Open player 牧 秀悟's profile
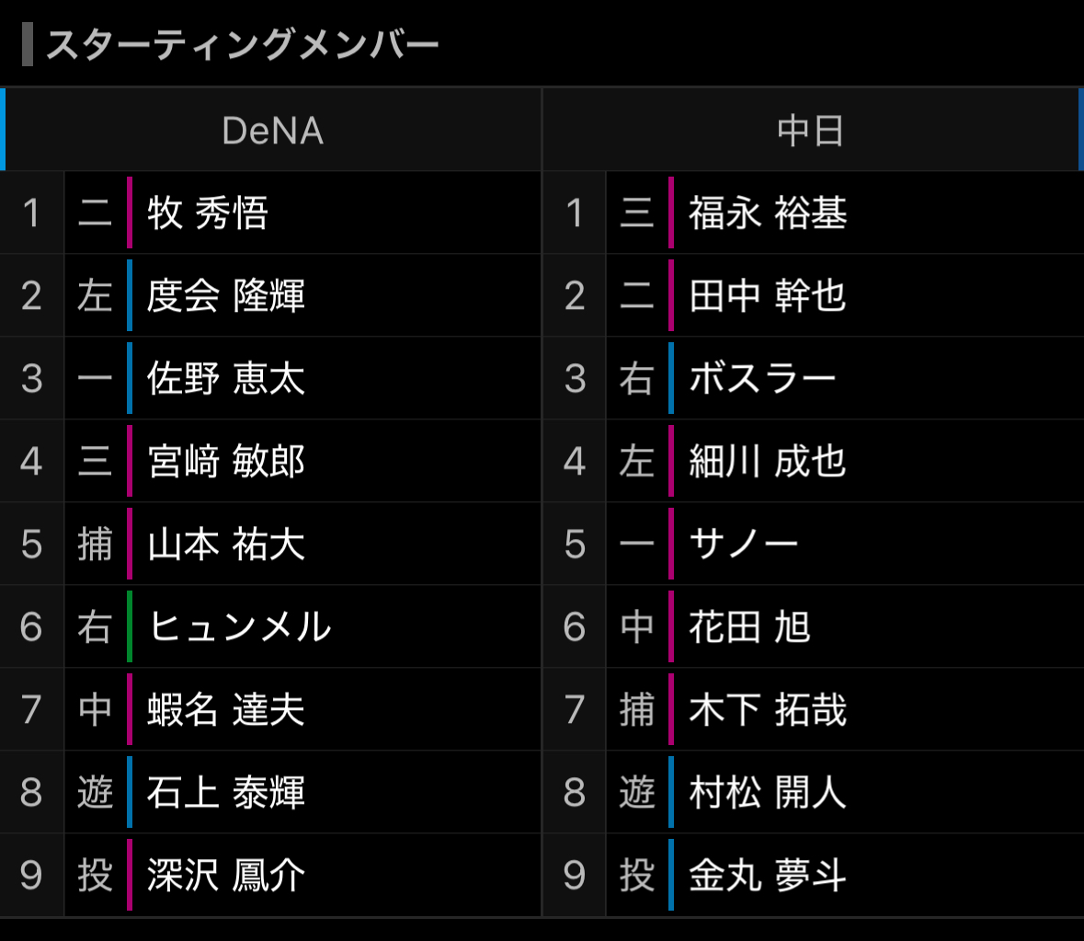This screenshot has width=1084, height=941. point(208,213)
